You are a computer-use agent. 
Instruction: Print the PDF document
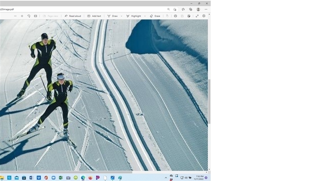click(175, 16)
